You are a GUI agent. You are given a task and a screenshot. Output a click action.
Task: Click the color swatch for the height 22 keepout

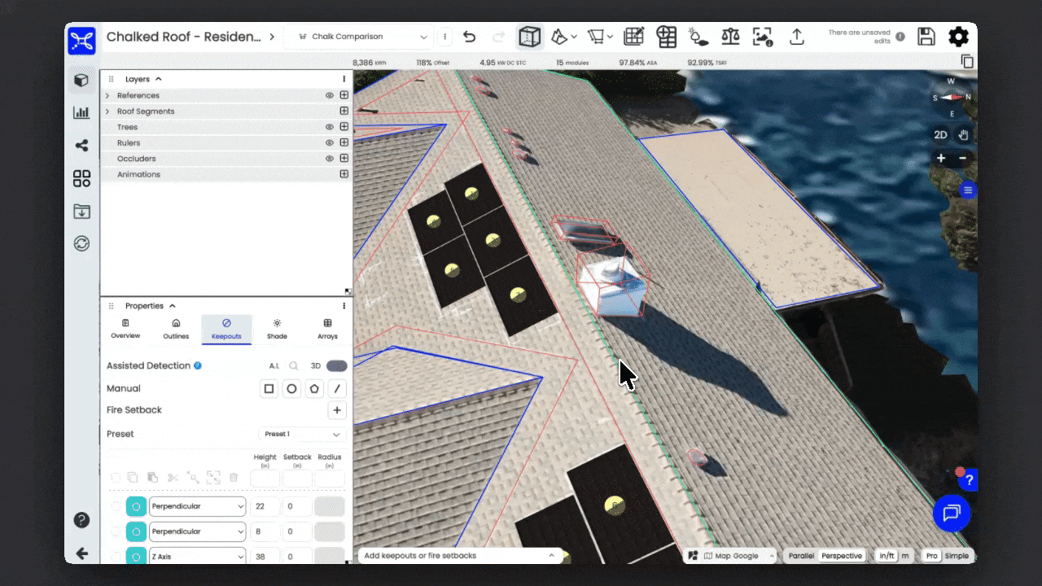(136, 506)
